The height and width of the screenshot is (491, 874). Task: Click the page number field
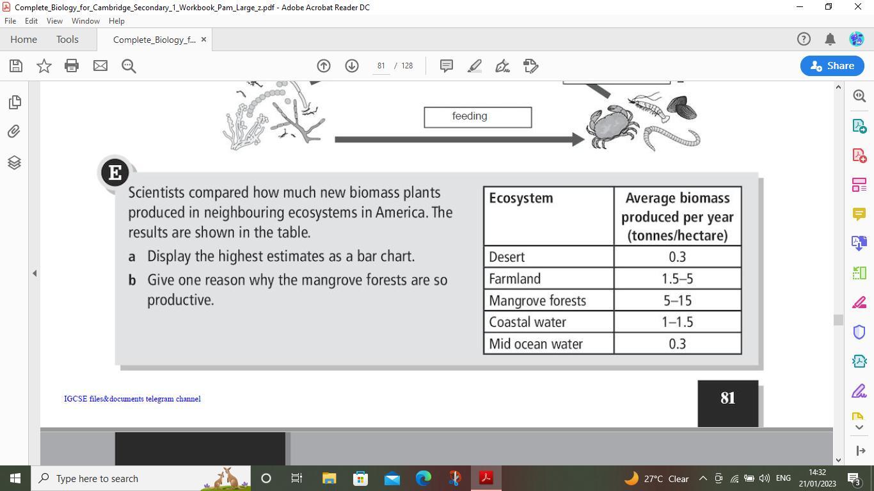(381, 66)
